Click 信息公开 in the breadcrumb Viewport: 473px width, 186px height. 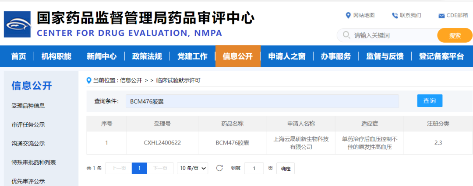(x=131, y=80)
